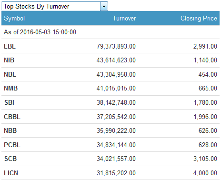Select NBB closing price 626.00
The width and height of the screenshot is (221, 180).
(x=208, y=130)
